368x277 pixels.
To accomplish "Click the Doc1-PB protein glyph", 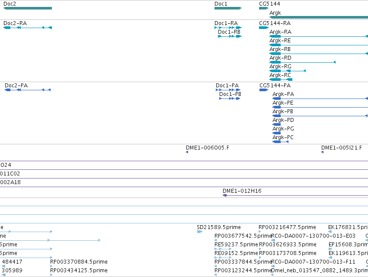I will (230, 99).
